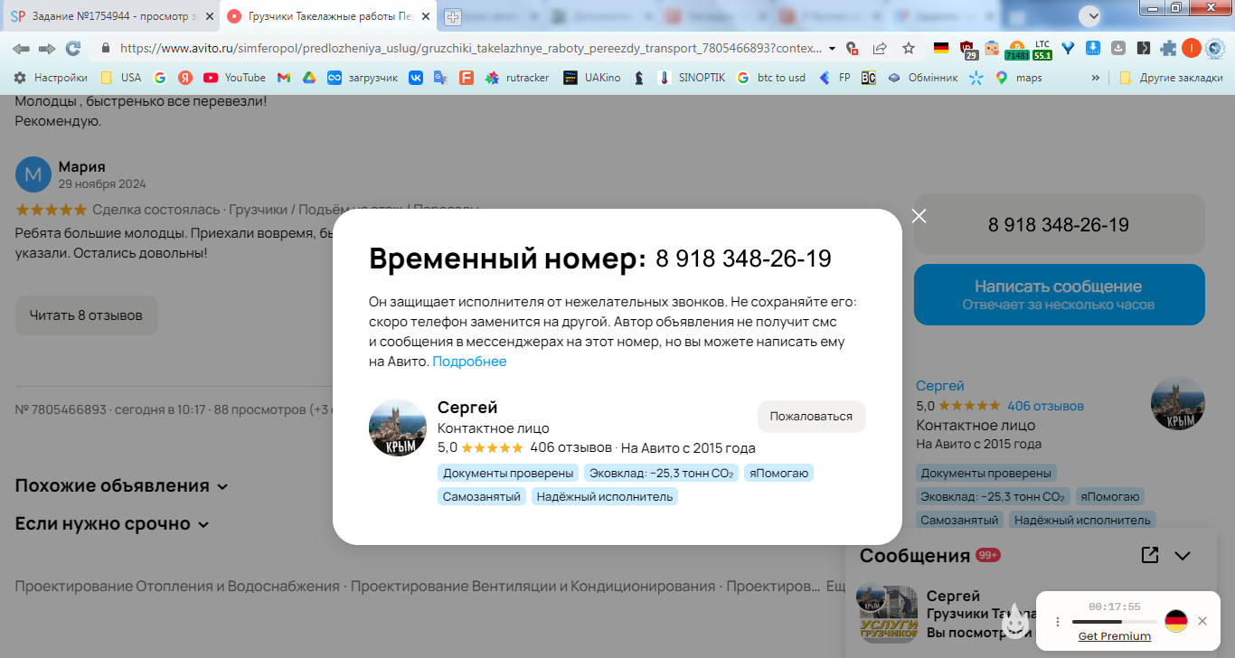Open Сергей's profile link in sidebar

click(940, 386)
